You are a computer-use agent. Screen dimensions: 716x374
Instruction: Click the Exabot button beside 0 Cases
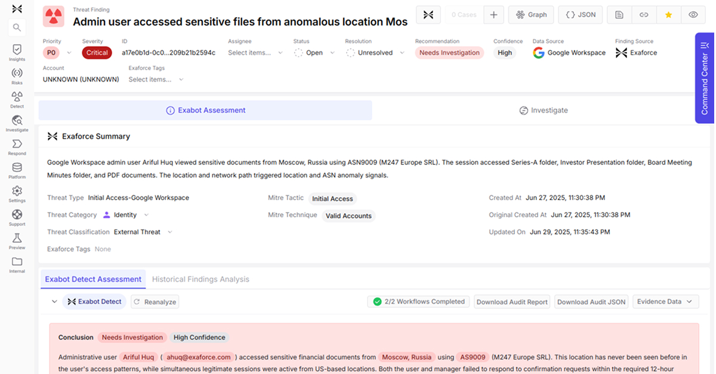click(428, 15)
